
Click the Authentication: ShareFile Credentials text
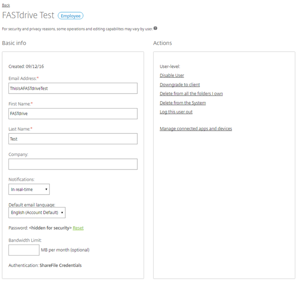[x=45, y=266]
